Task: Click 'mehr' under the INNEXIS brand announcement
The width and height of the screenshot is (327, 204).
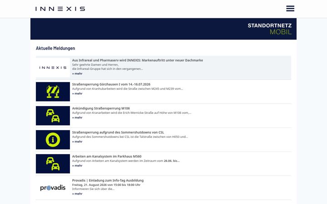Action: [x=77, y=73]
